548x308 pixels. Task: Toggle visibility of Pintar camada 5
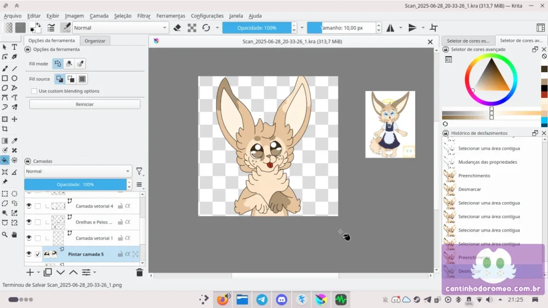coord(29,254)
